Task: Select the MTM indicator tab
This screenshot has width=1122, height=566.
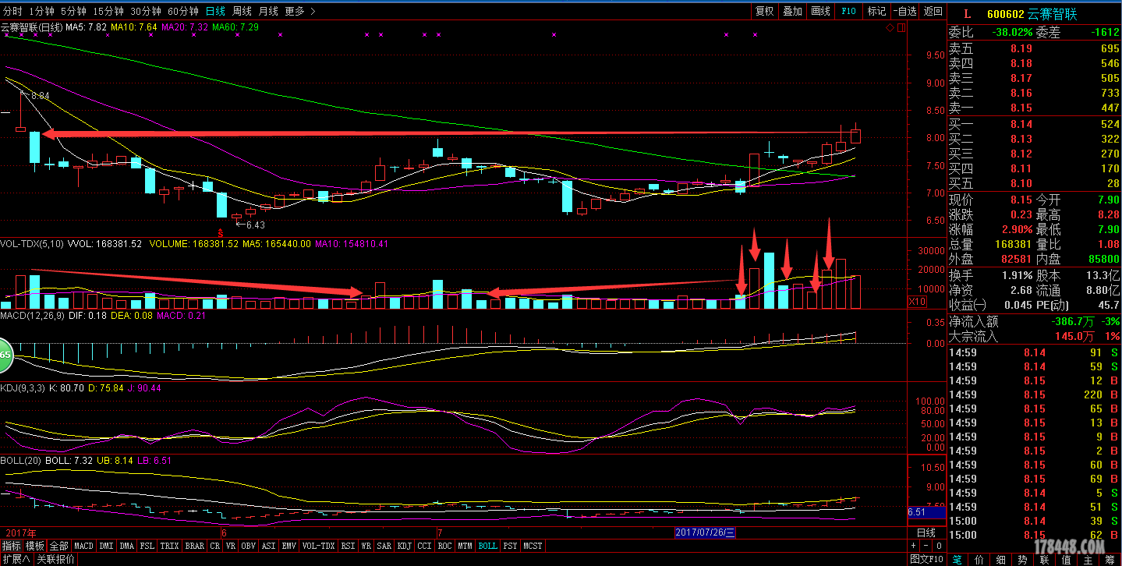Action: pos(465,546)
